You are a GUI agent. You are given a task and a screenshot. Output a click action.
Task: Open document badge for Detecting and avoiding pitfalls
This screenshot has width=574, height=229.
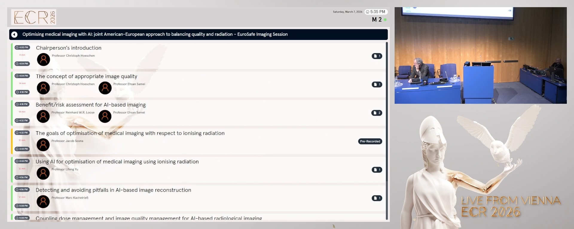click(377, 198)
